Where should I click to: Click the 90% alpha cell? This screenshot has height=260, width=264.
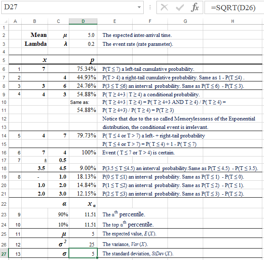[59, 215]
